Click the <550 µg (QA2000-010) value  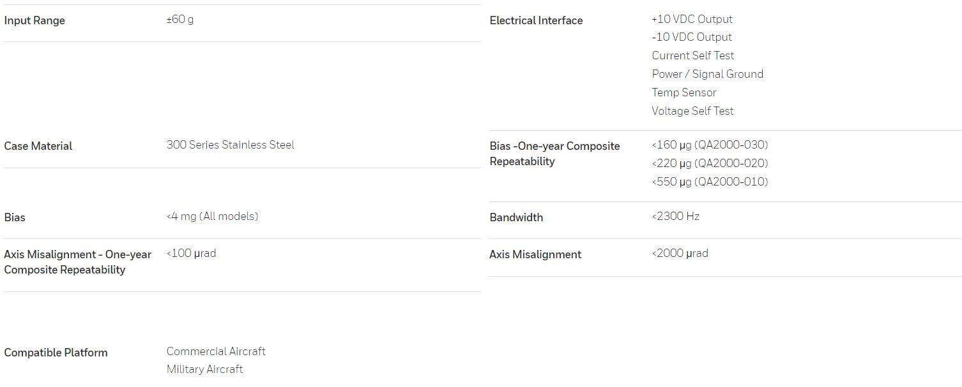coord(710,182)
